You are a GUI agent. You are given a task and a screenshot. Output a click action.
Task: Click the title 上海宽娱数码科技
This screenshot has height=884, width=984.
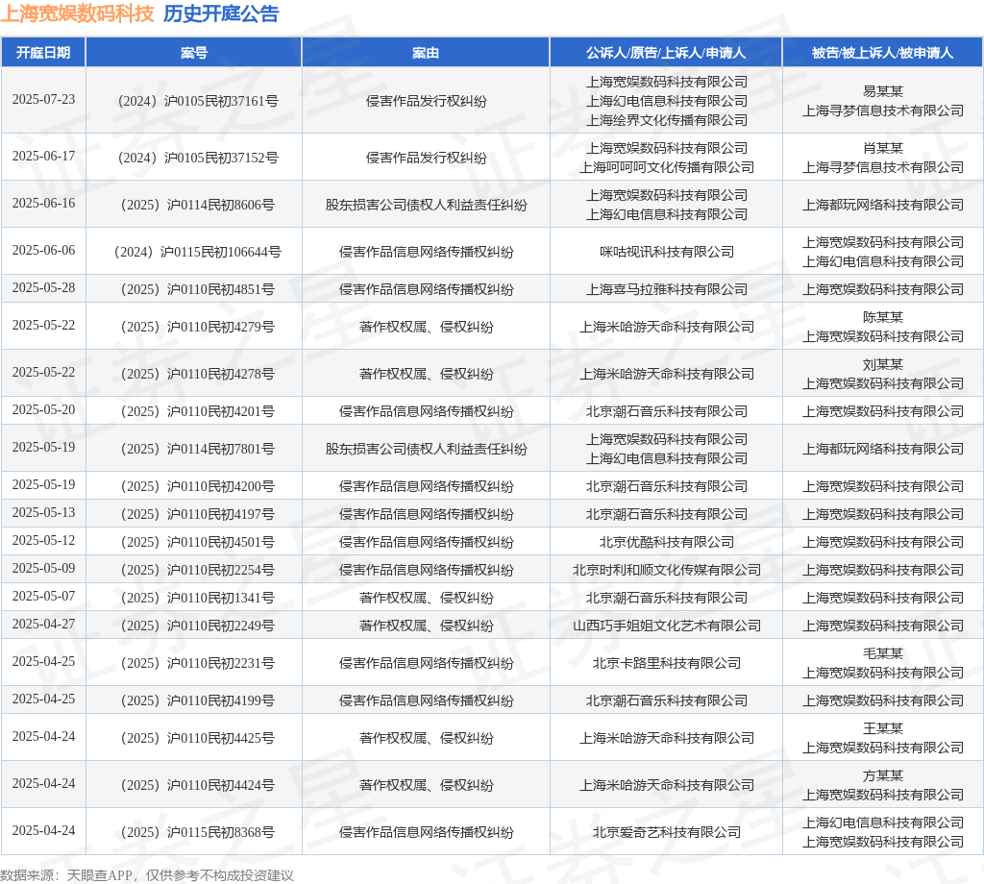77,13
